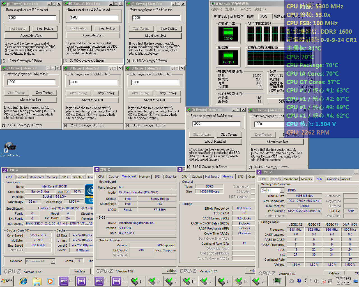Stop Testing in MemTest window with 33.8% coverage
359x287 pixels.
tap(168, 93)
